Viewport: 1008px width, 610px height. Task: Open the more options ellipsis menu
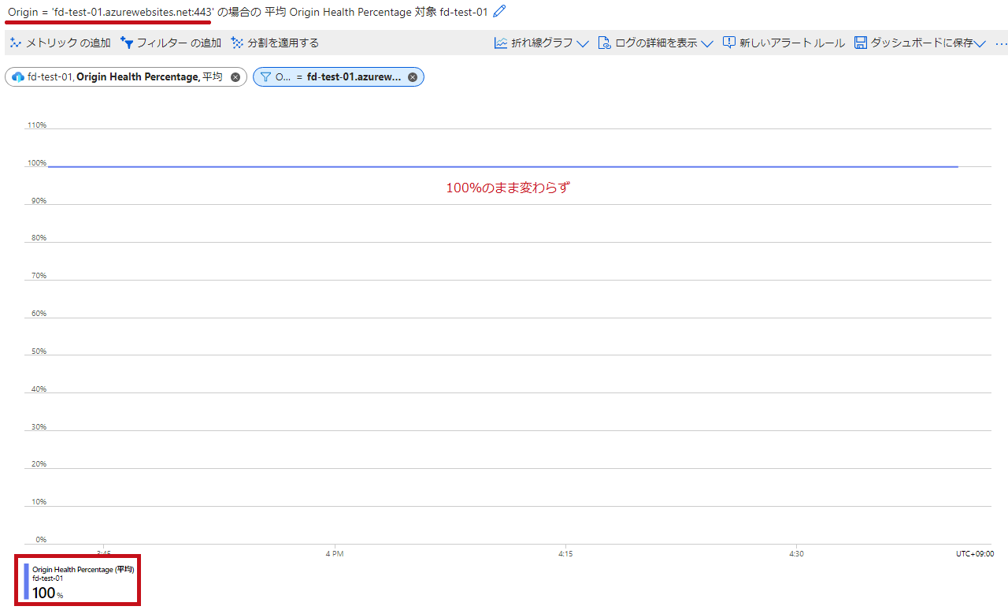pos(1000,43)
